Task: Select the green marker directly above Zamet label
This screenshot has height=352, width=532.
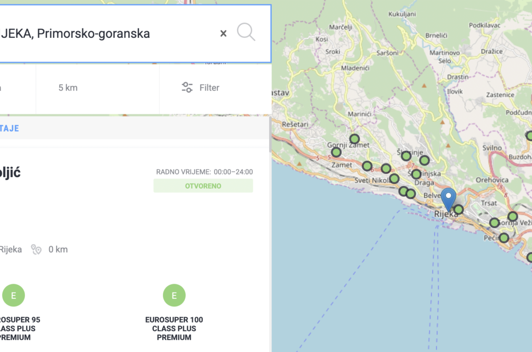Action: (x=336, y=152)
